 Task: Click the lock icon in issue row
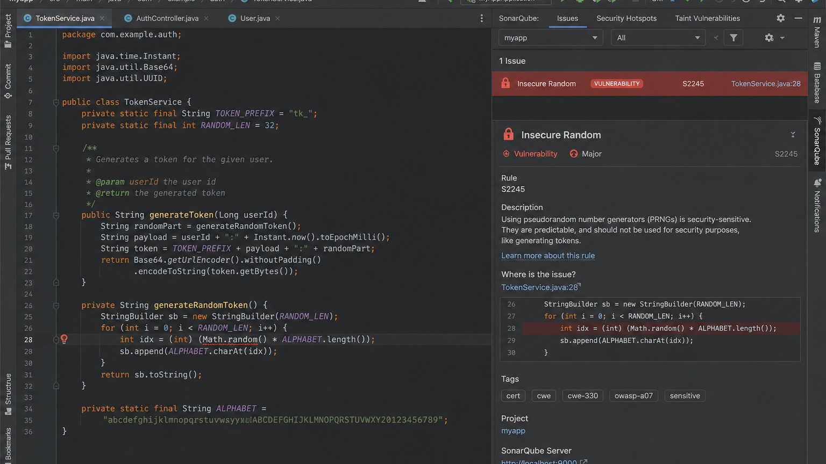[x=505, y=83]
